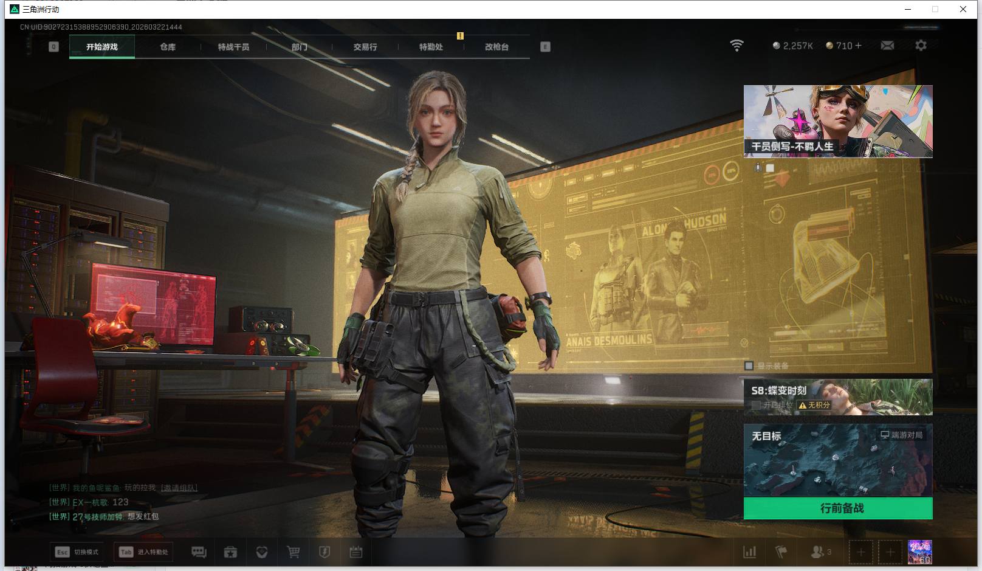The image size is (982, 571).
Task: Open the friends list icon showing 3
Action: point(821,552)
